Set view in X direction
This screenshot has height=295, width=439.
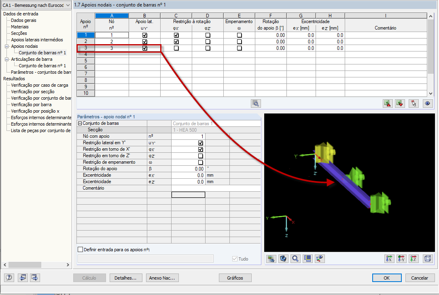pyautogui.click(x=389, y=259)
